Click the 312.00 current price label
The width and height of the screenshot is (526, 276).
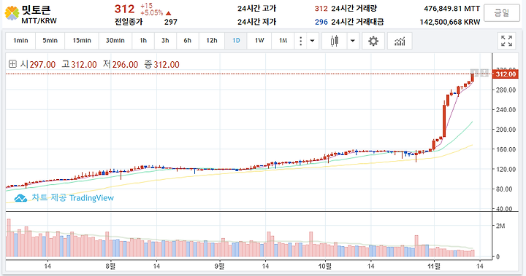pos(506,74)
